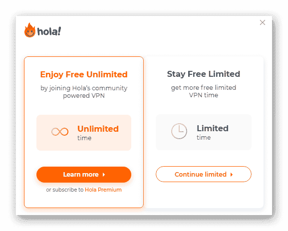Click the Learn more button
The width and height of the screenshot is (288, 231).
84,175
